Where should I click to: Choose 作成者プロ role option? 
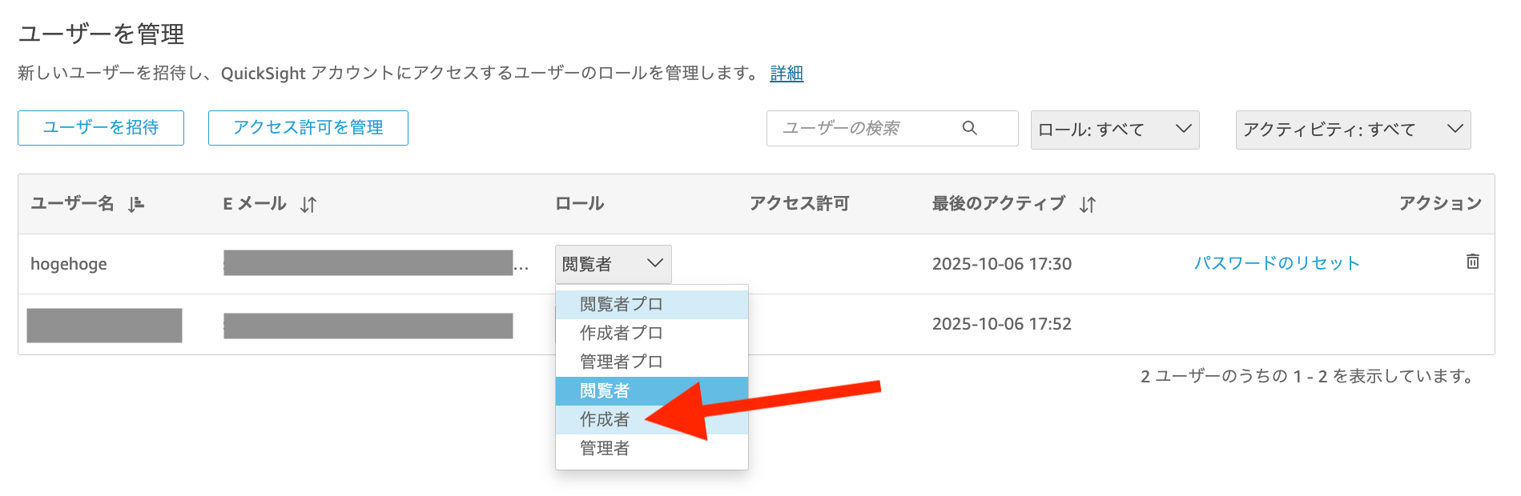click(x=622, y=333)
